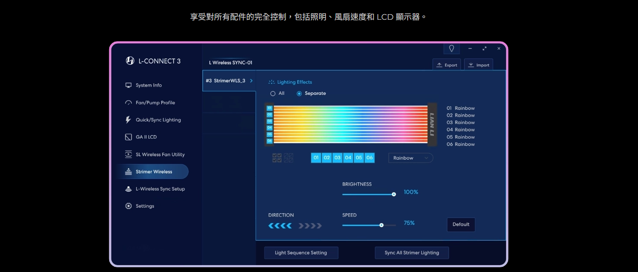Click the Strimer Wireless sidebar icon
Image resolution: width=638 pixels, height=272 pixels.
(x=128, y=172)
